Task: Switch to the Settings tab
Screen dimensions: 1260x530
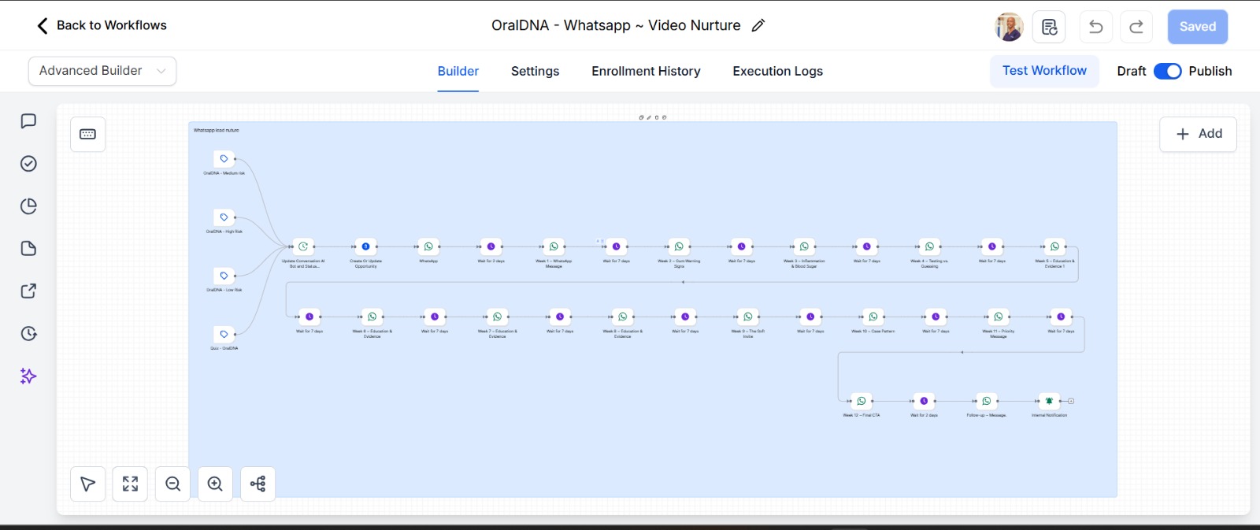Action: [535, 71]
